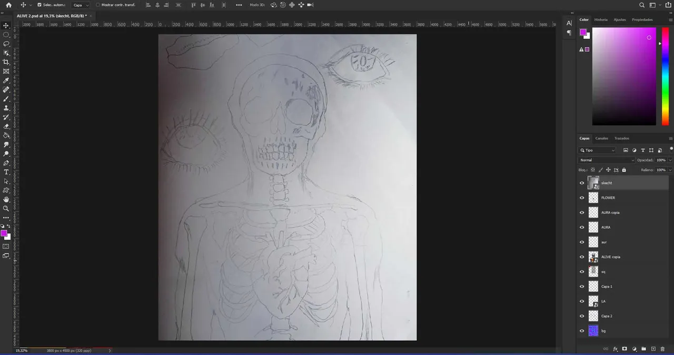
Task: Uncheck the Selec. autom. checkbox
Action: point(39,5)
